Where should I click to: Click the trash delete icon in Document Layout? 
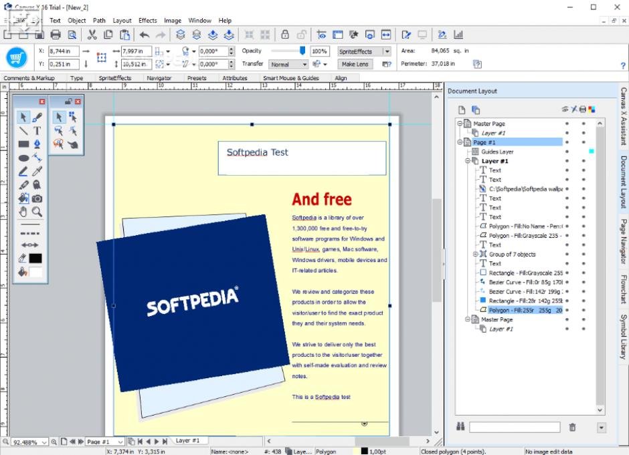click(x=572, y=428)
